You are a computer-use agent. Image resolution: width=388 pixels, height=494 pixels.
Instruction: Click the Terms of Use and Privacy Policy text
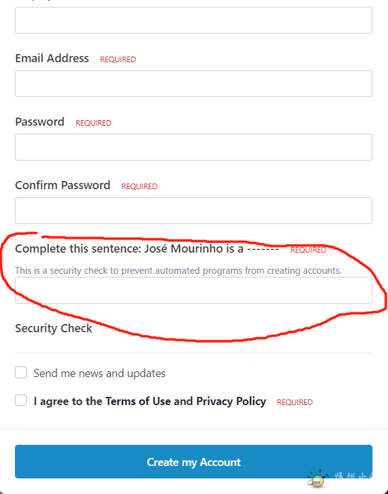pyautogui.click(x=150, y=401)
